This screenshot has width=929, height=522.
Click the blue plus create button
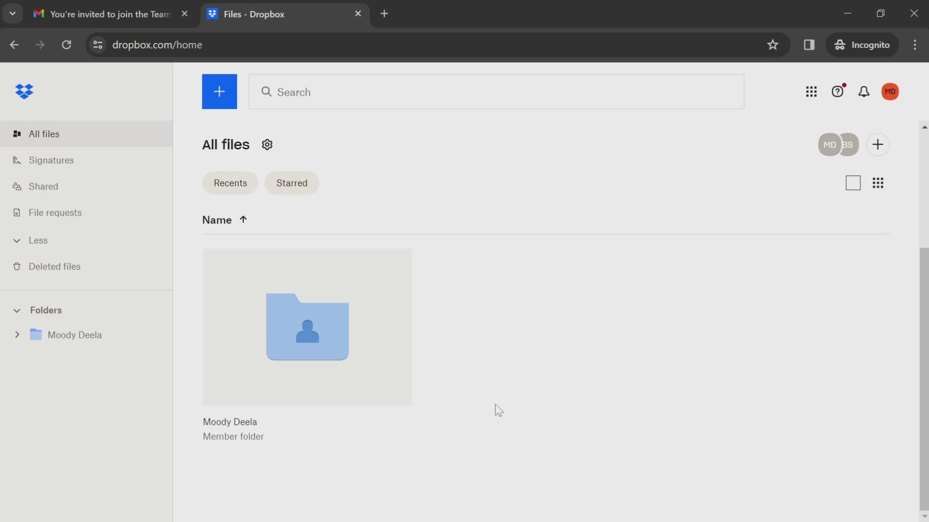[219, 91]
